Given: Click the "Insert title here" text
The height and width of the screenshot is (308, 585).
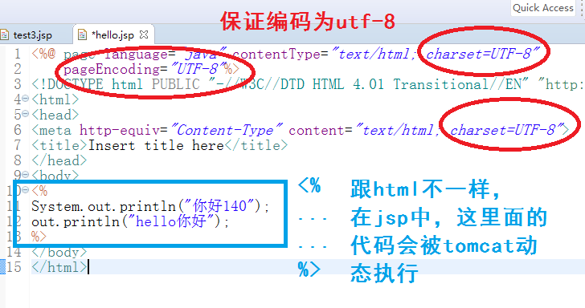Looking at the screenshot, I should click(x=156, y=145).
